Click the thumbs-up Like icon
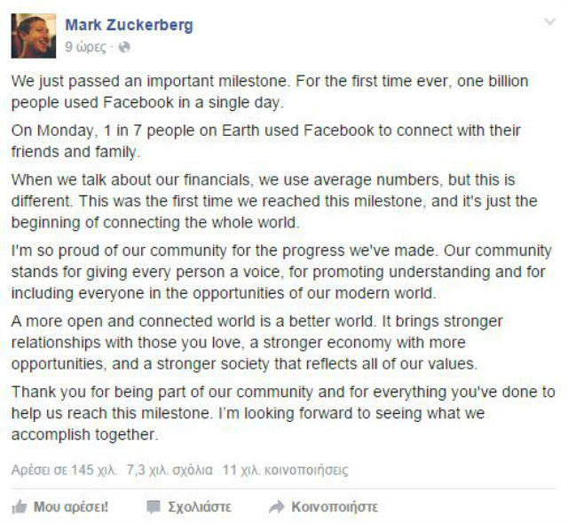The image size is (568, 524). point(19,507)
